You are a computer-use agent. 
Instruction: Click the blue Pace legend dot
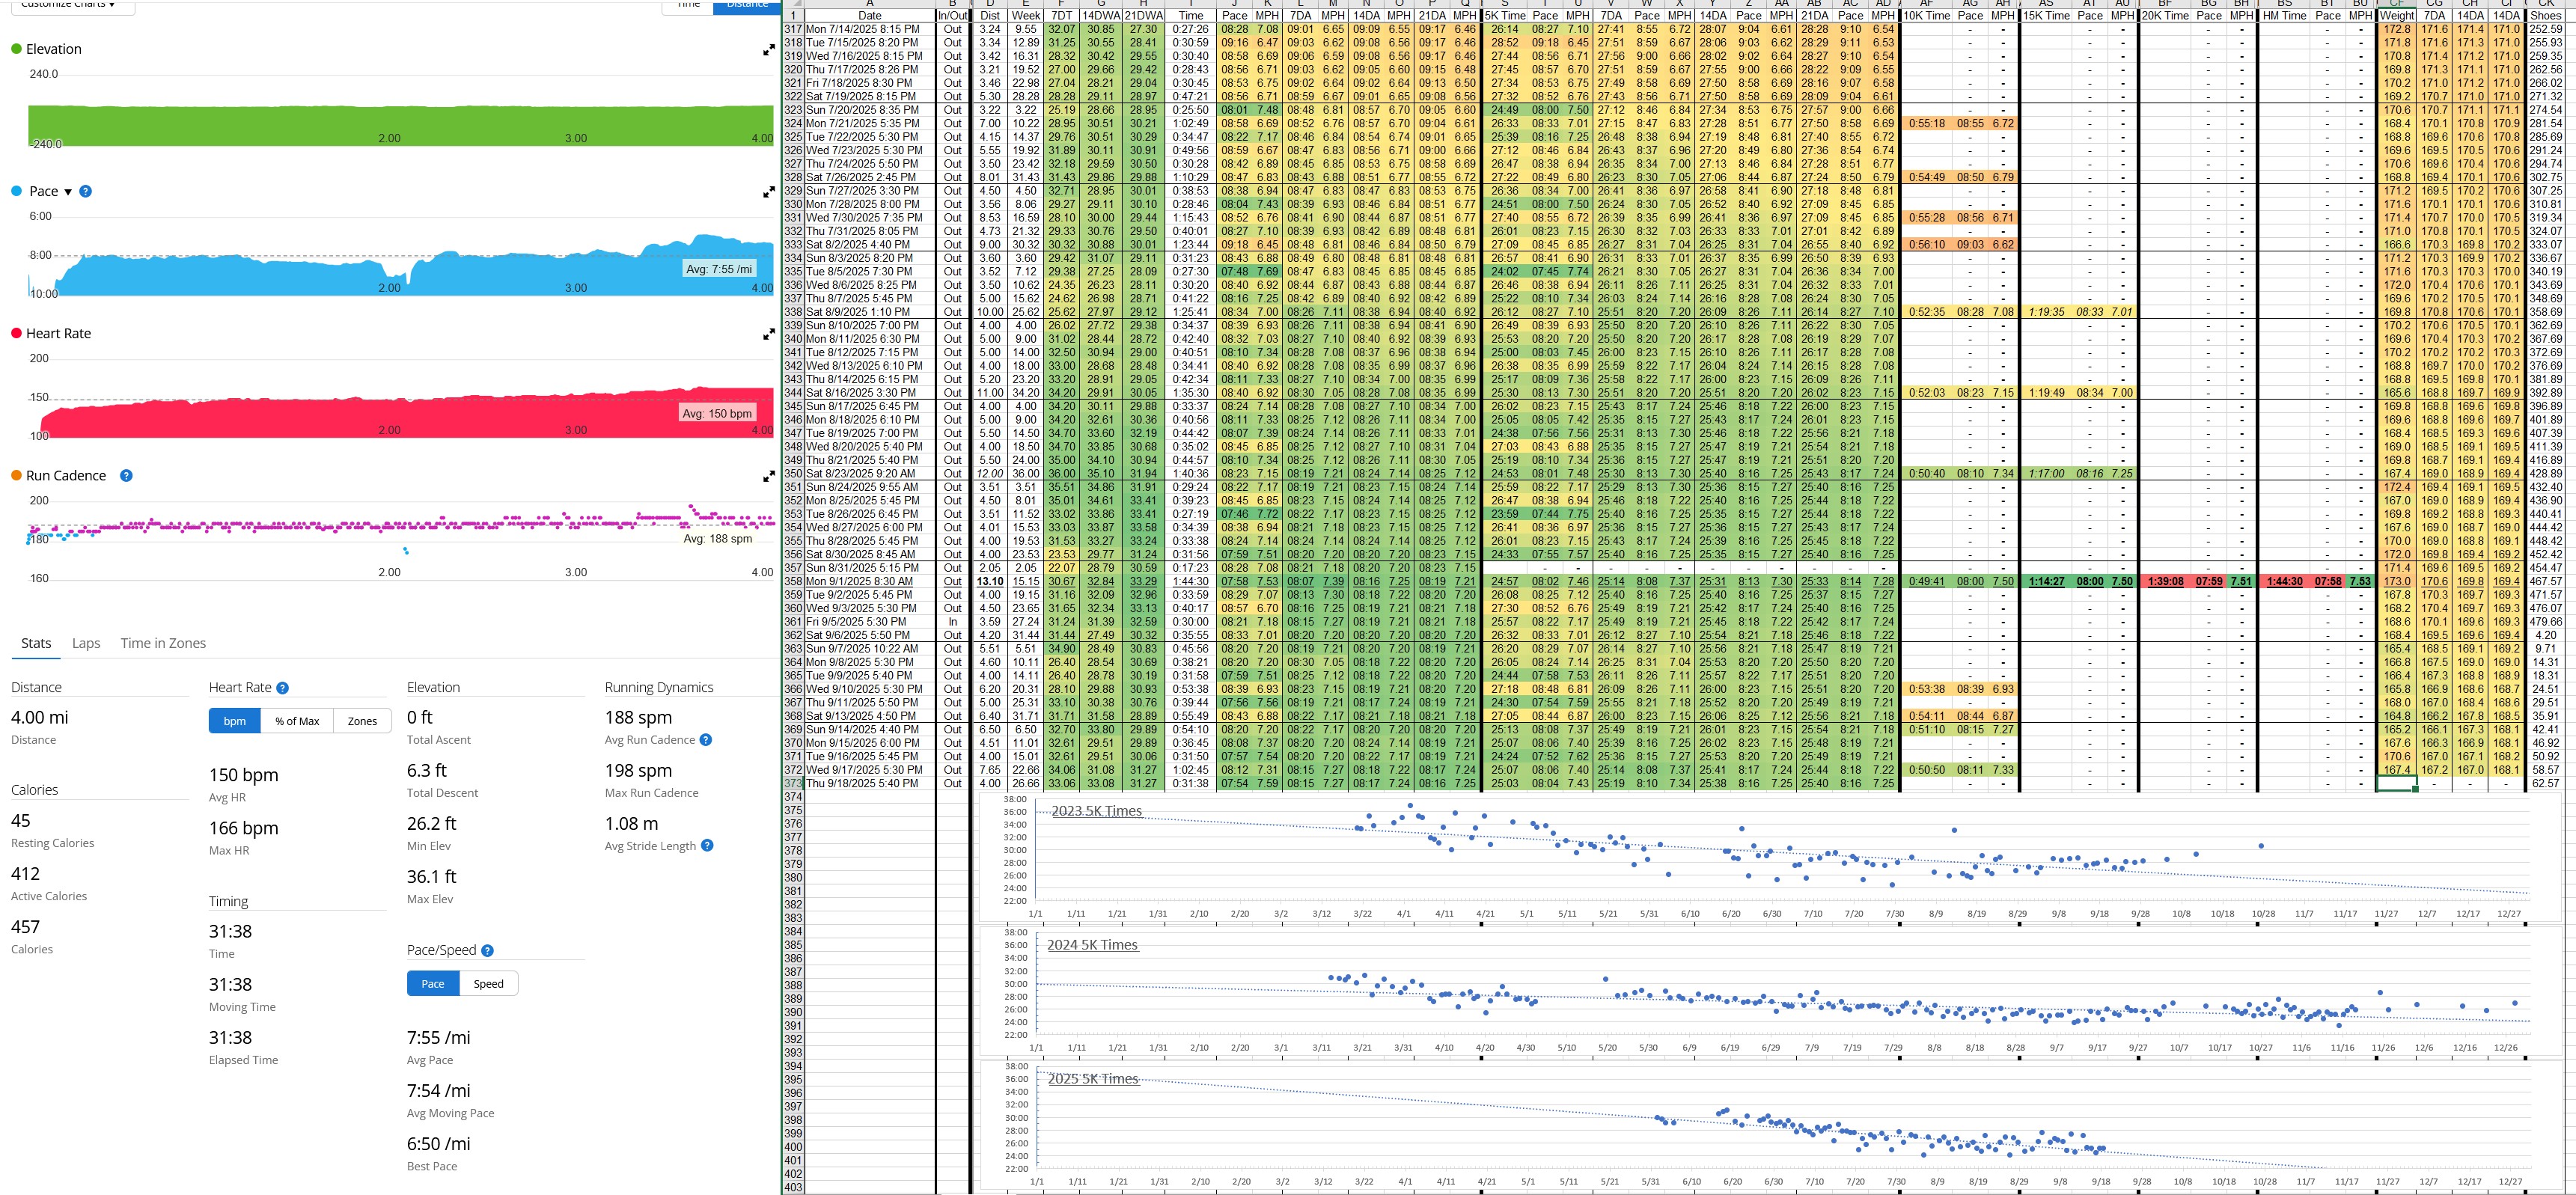point(16,191)
